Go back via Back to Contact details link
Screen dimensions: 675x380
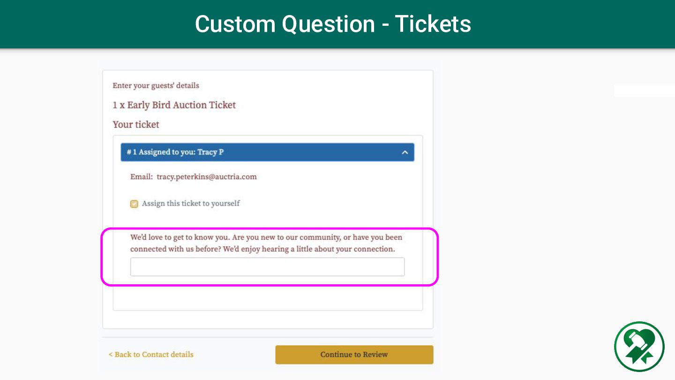pyautogui.click(x=151, y=354)
